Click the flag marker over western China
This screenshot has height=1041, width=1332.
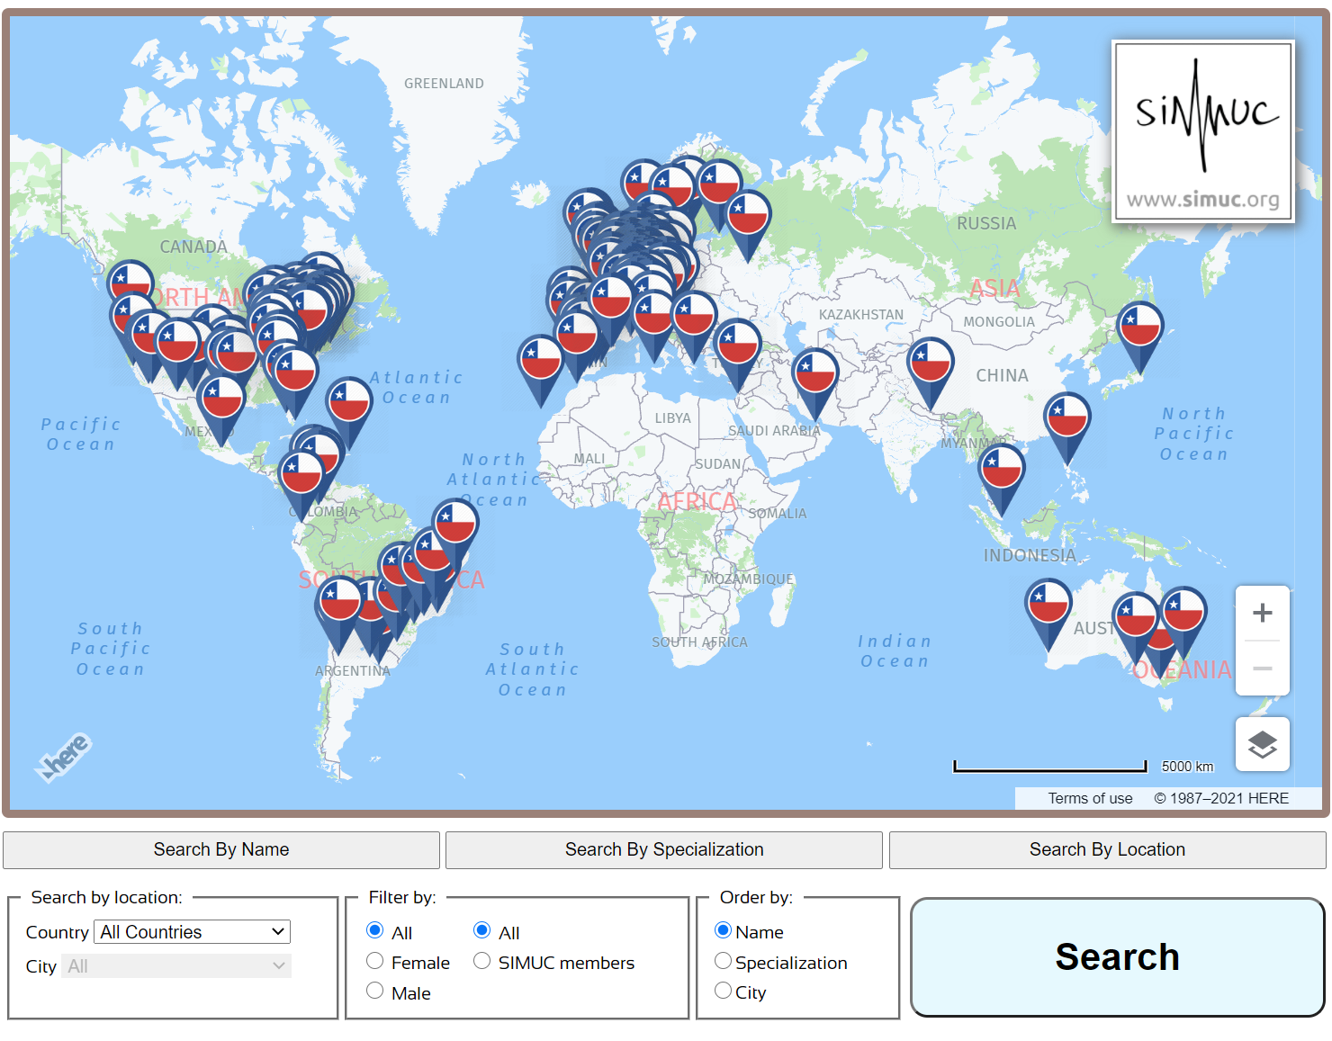[x=930, y=363]
